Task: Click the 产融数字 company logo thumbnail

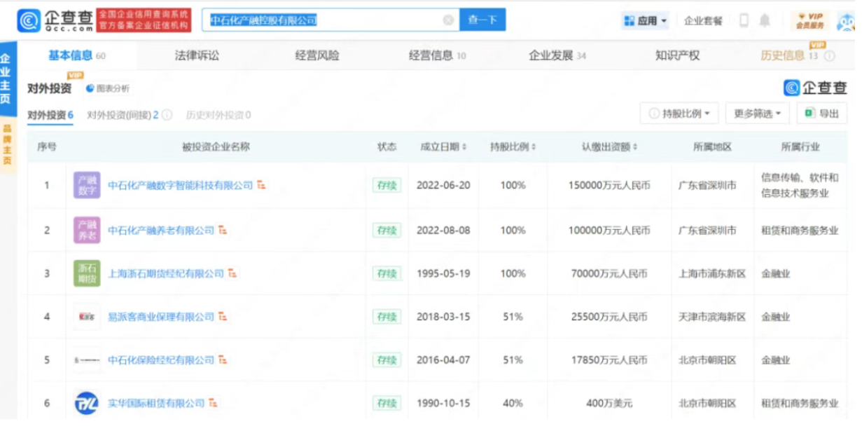Action: (87, 186)
